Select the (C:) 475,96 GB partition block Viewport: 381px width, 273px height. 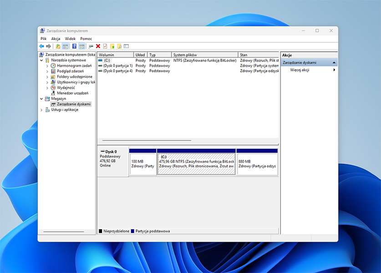pos(196,162)
